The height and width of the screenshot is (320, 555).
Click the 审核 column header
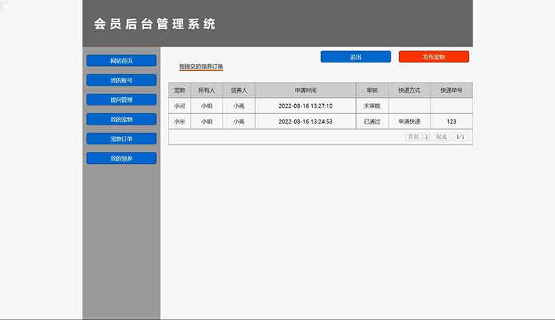pyautogui.click(x=372, y=90)
